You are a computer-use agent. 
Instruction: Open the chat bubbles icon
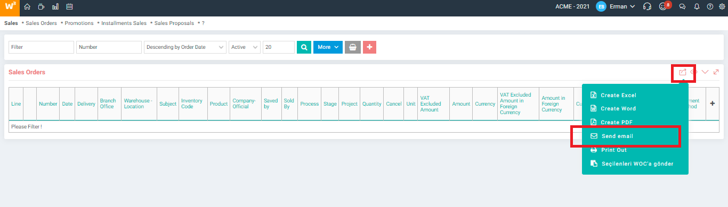(x=682, y=7)
